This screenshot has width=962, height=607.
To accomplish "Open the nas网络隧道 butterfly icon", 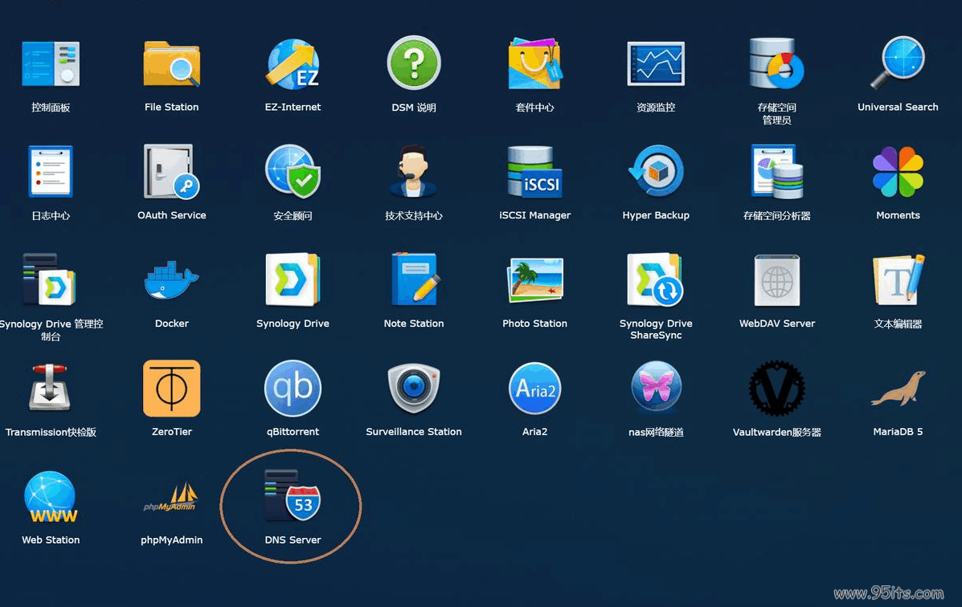I will point(656,387).
